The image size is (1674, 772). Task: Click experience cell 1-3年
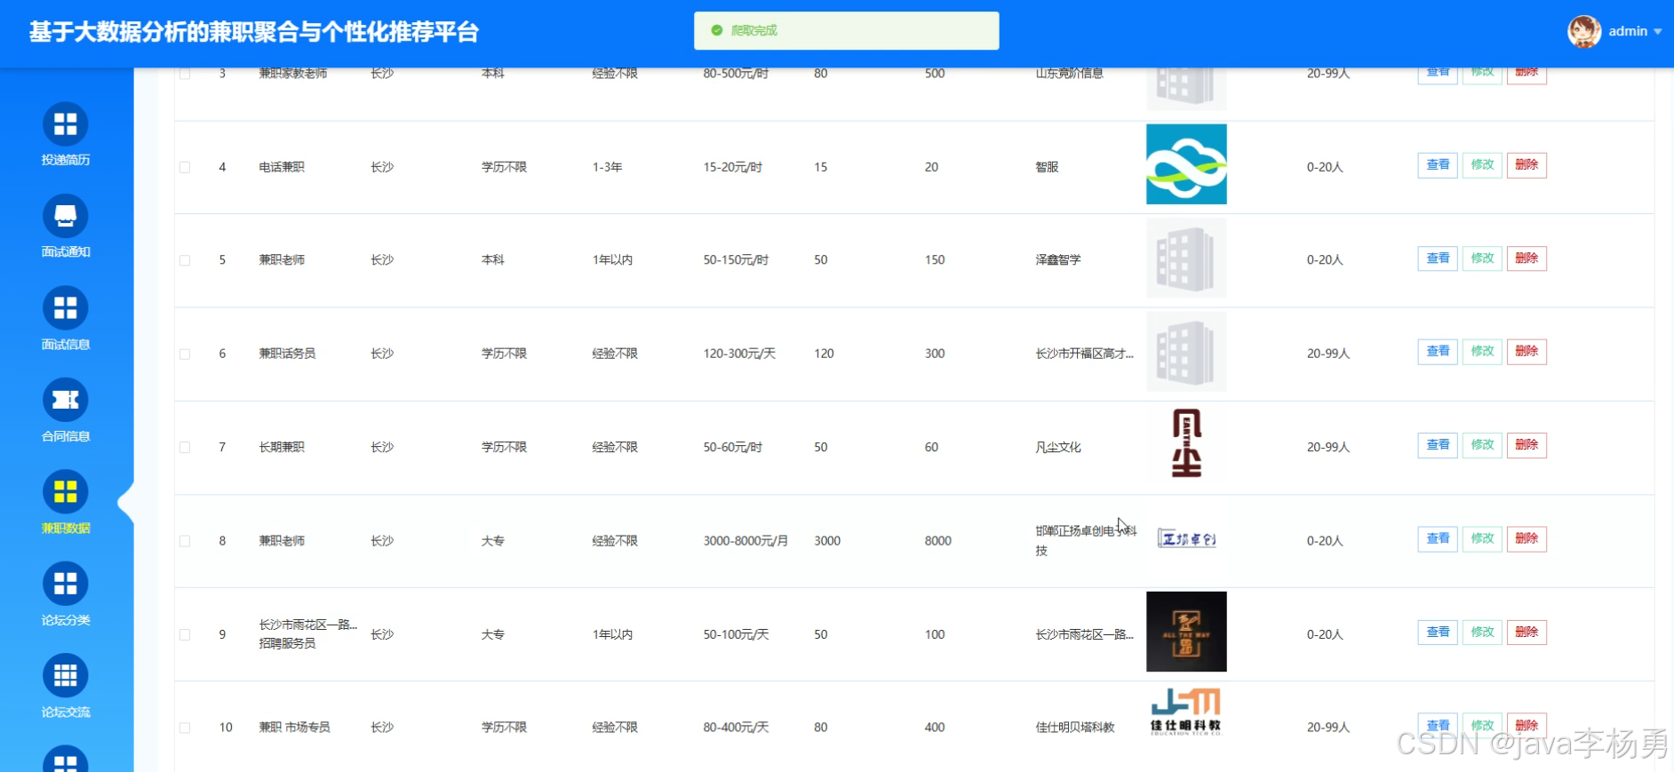(x=608, y=167)
